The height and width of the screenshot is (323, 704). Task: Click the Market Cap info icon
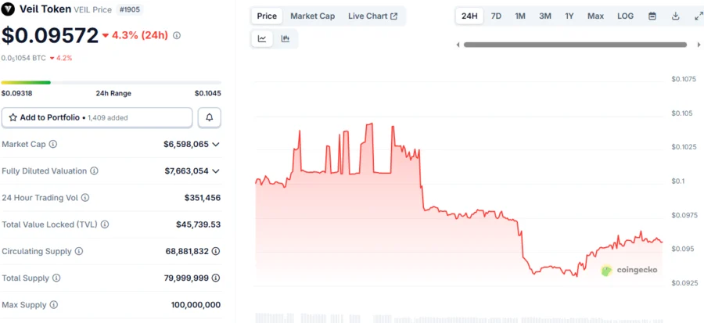click(53, 145)
